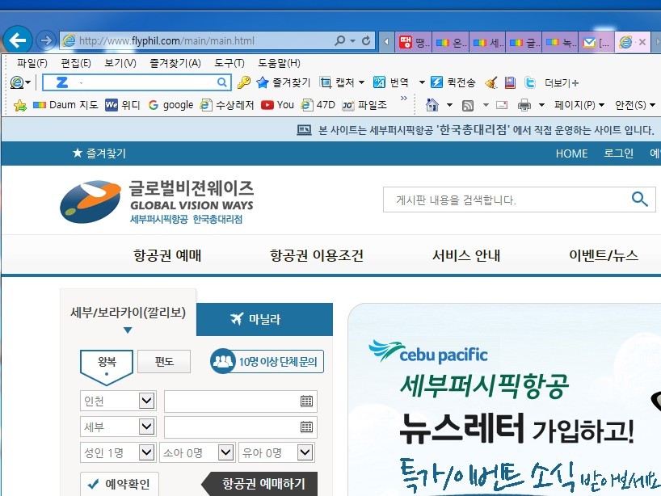Click the Global Vision Ways logo
Screen dimensions: 661x496
(157, 201)
